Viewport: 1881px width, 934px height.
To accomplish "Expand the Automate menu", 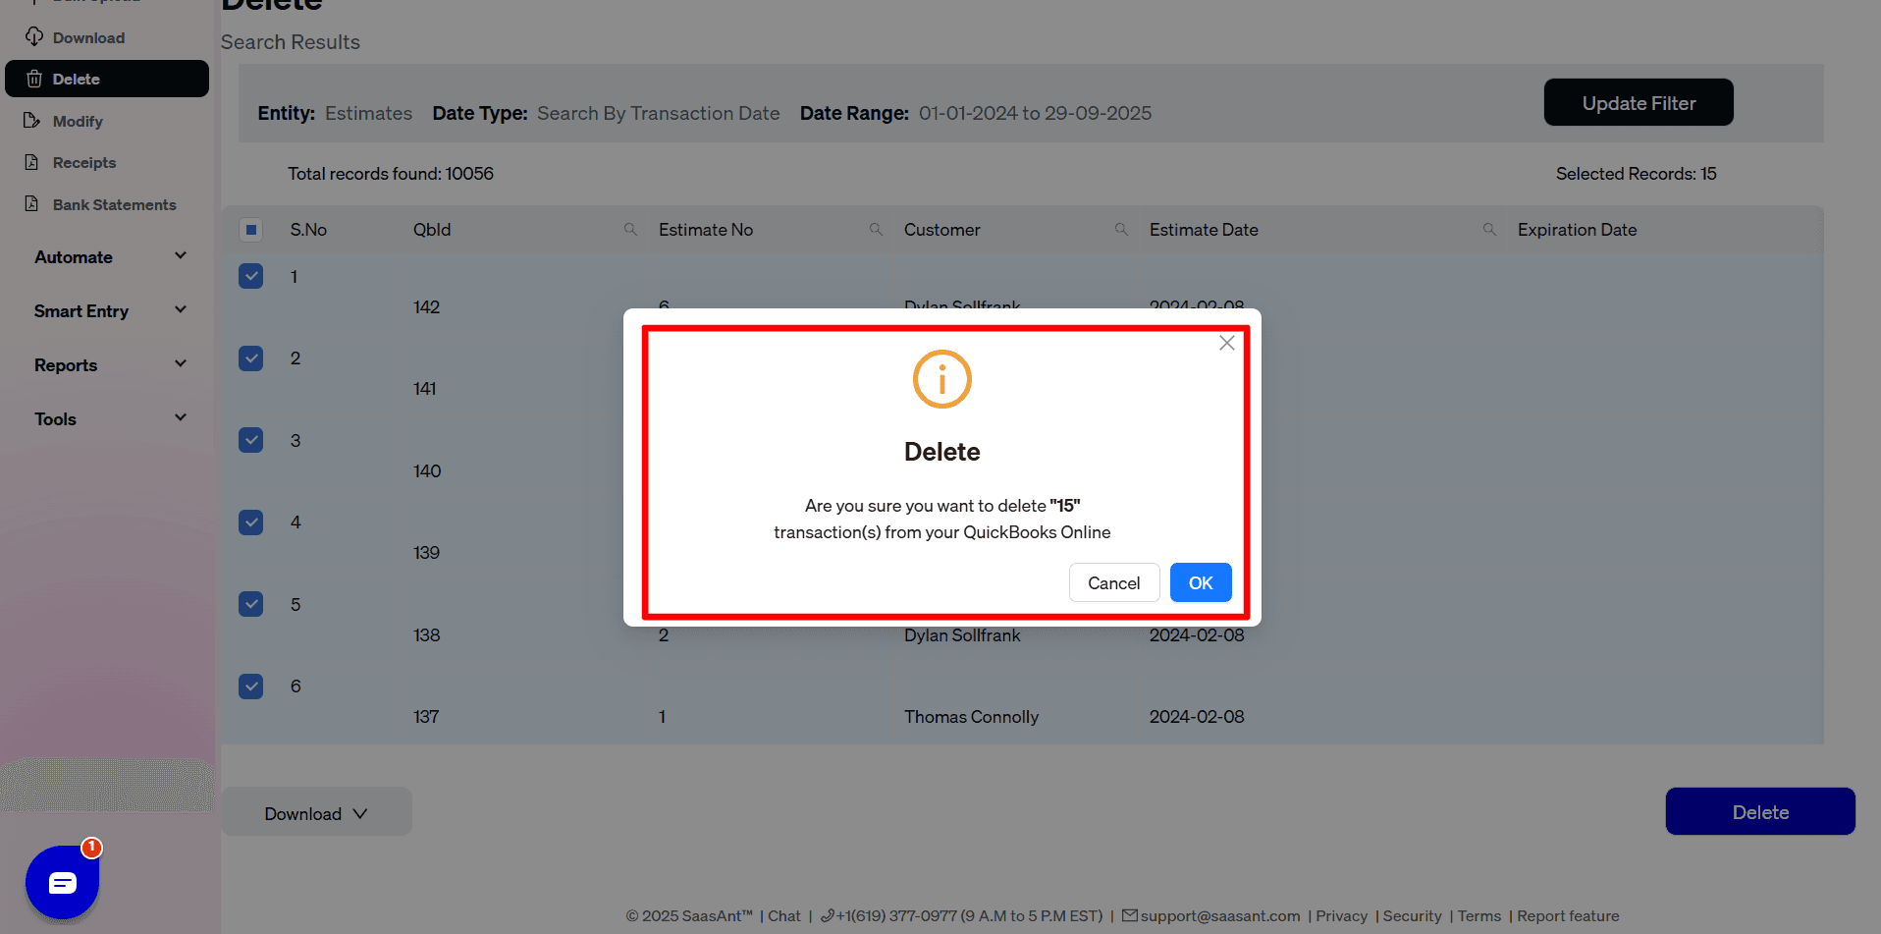I will (x=108, y=256).
